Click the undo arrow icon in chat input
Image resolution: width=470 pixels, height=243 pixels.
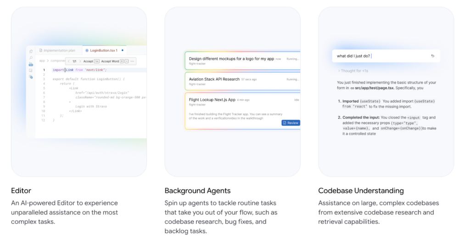coord(432,56)
